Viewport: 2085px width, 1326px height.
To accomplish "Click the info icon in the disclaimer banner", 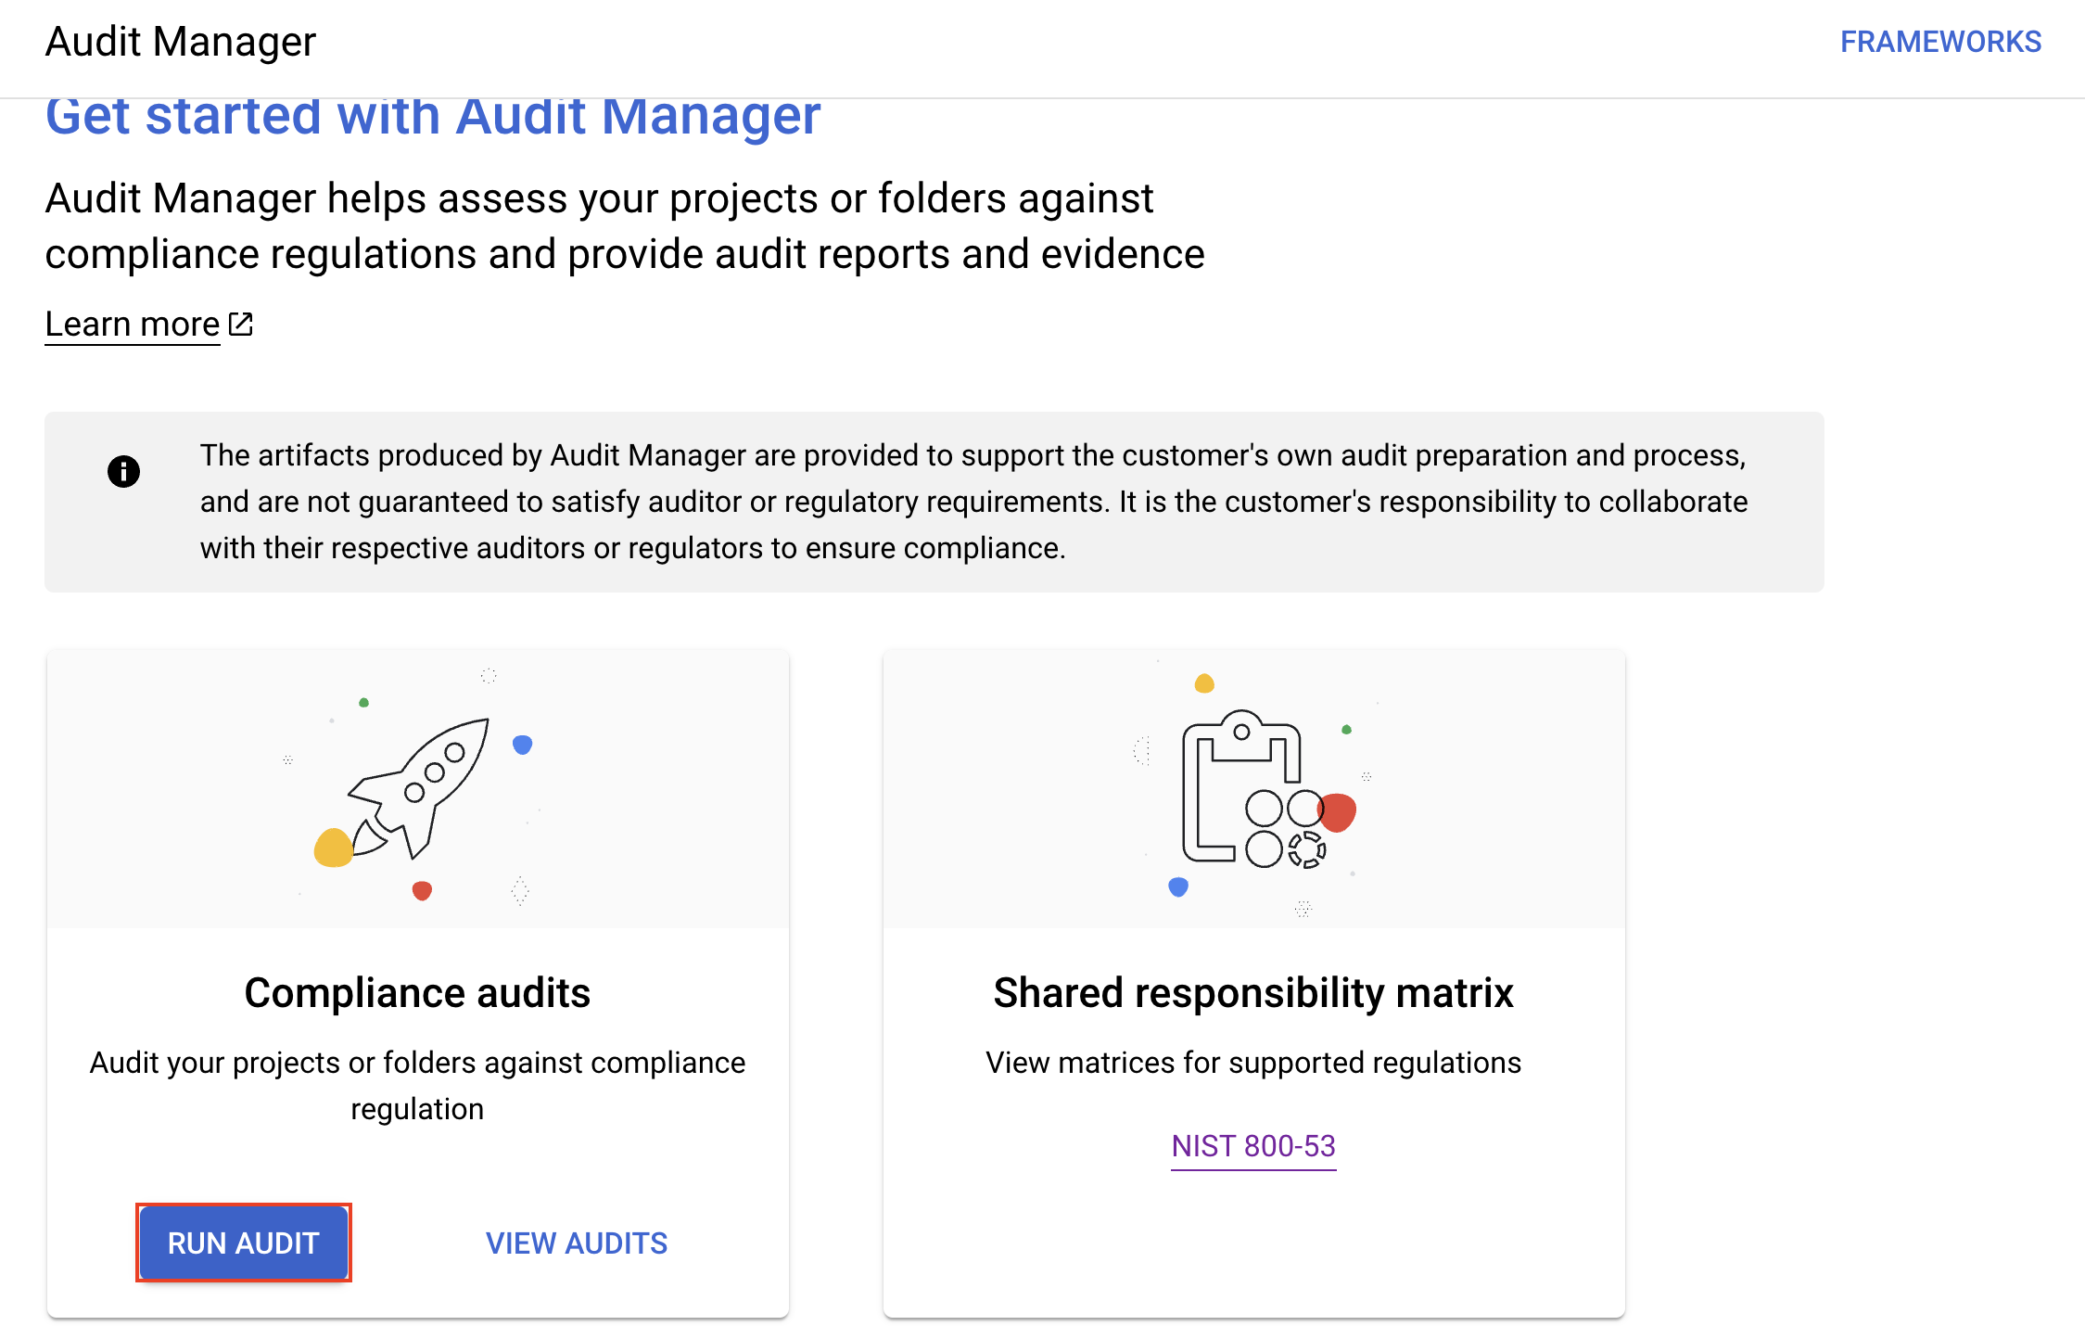I will tap(123, 471).
